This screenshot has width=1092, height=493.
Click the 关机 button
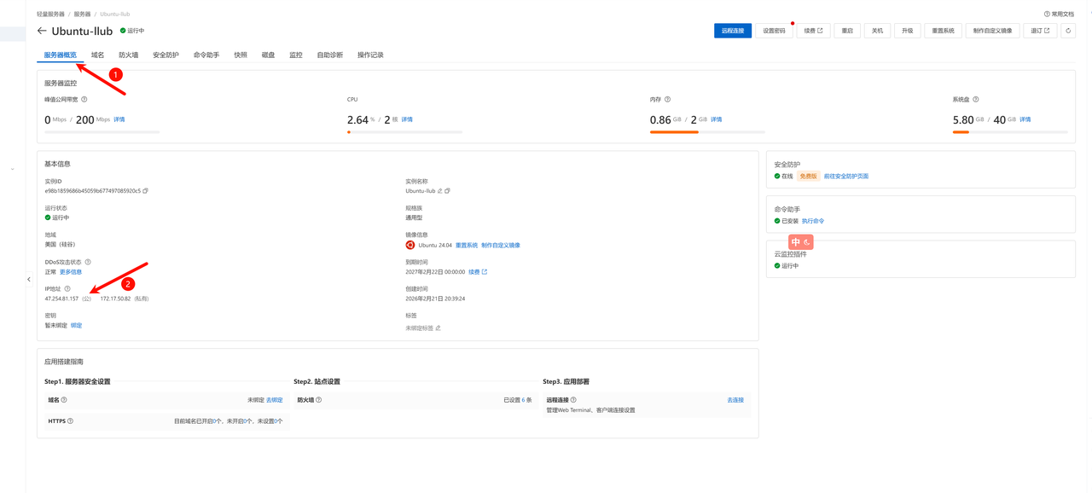tap(877, 31)
